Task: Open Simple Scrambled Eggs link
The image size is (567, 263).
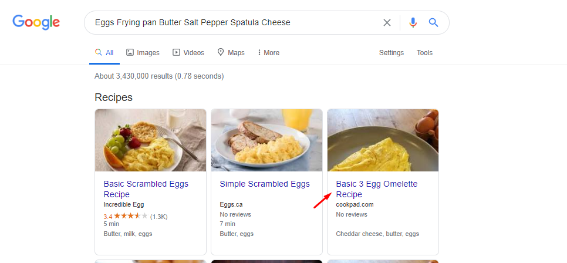Action: point(265,184)
